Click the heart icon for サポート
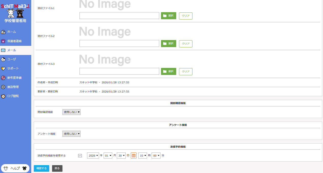 3,69
